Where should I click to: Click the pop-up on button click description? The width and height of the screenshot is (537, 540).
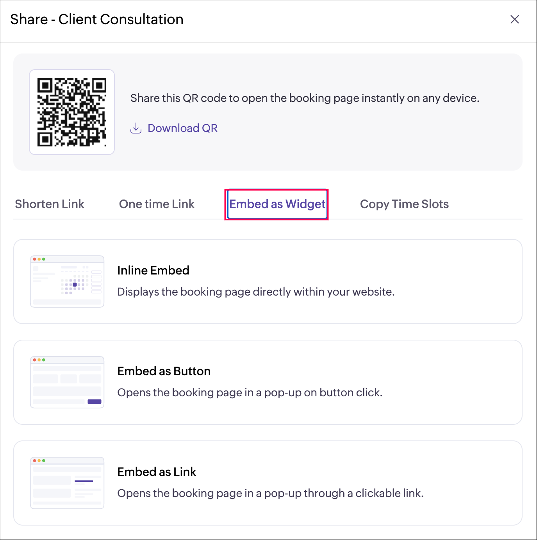click(x=250, y=392)
